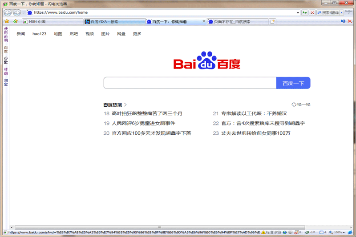This screenshot has height=237, width=356.
Task: Open the hao123 navigation link
Action: (39, 34)
